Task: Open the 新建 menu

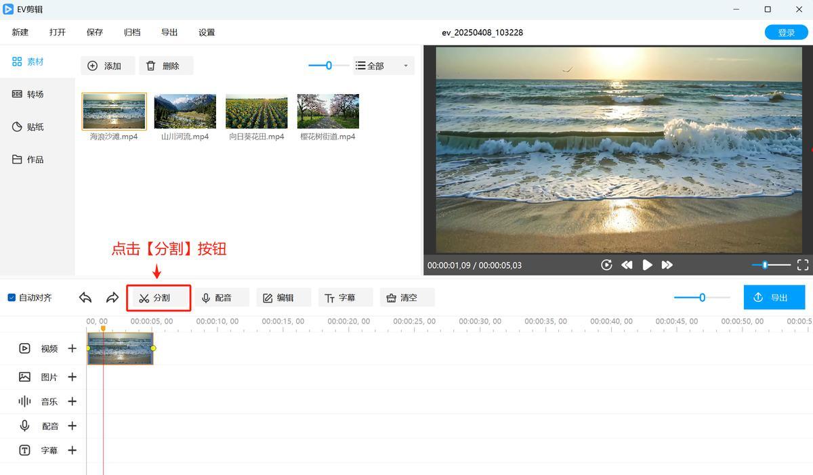Action: tap(20, 32)
